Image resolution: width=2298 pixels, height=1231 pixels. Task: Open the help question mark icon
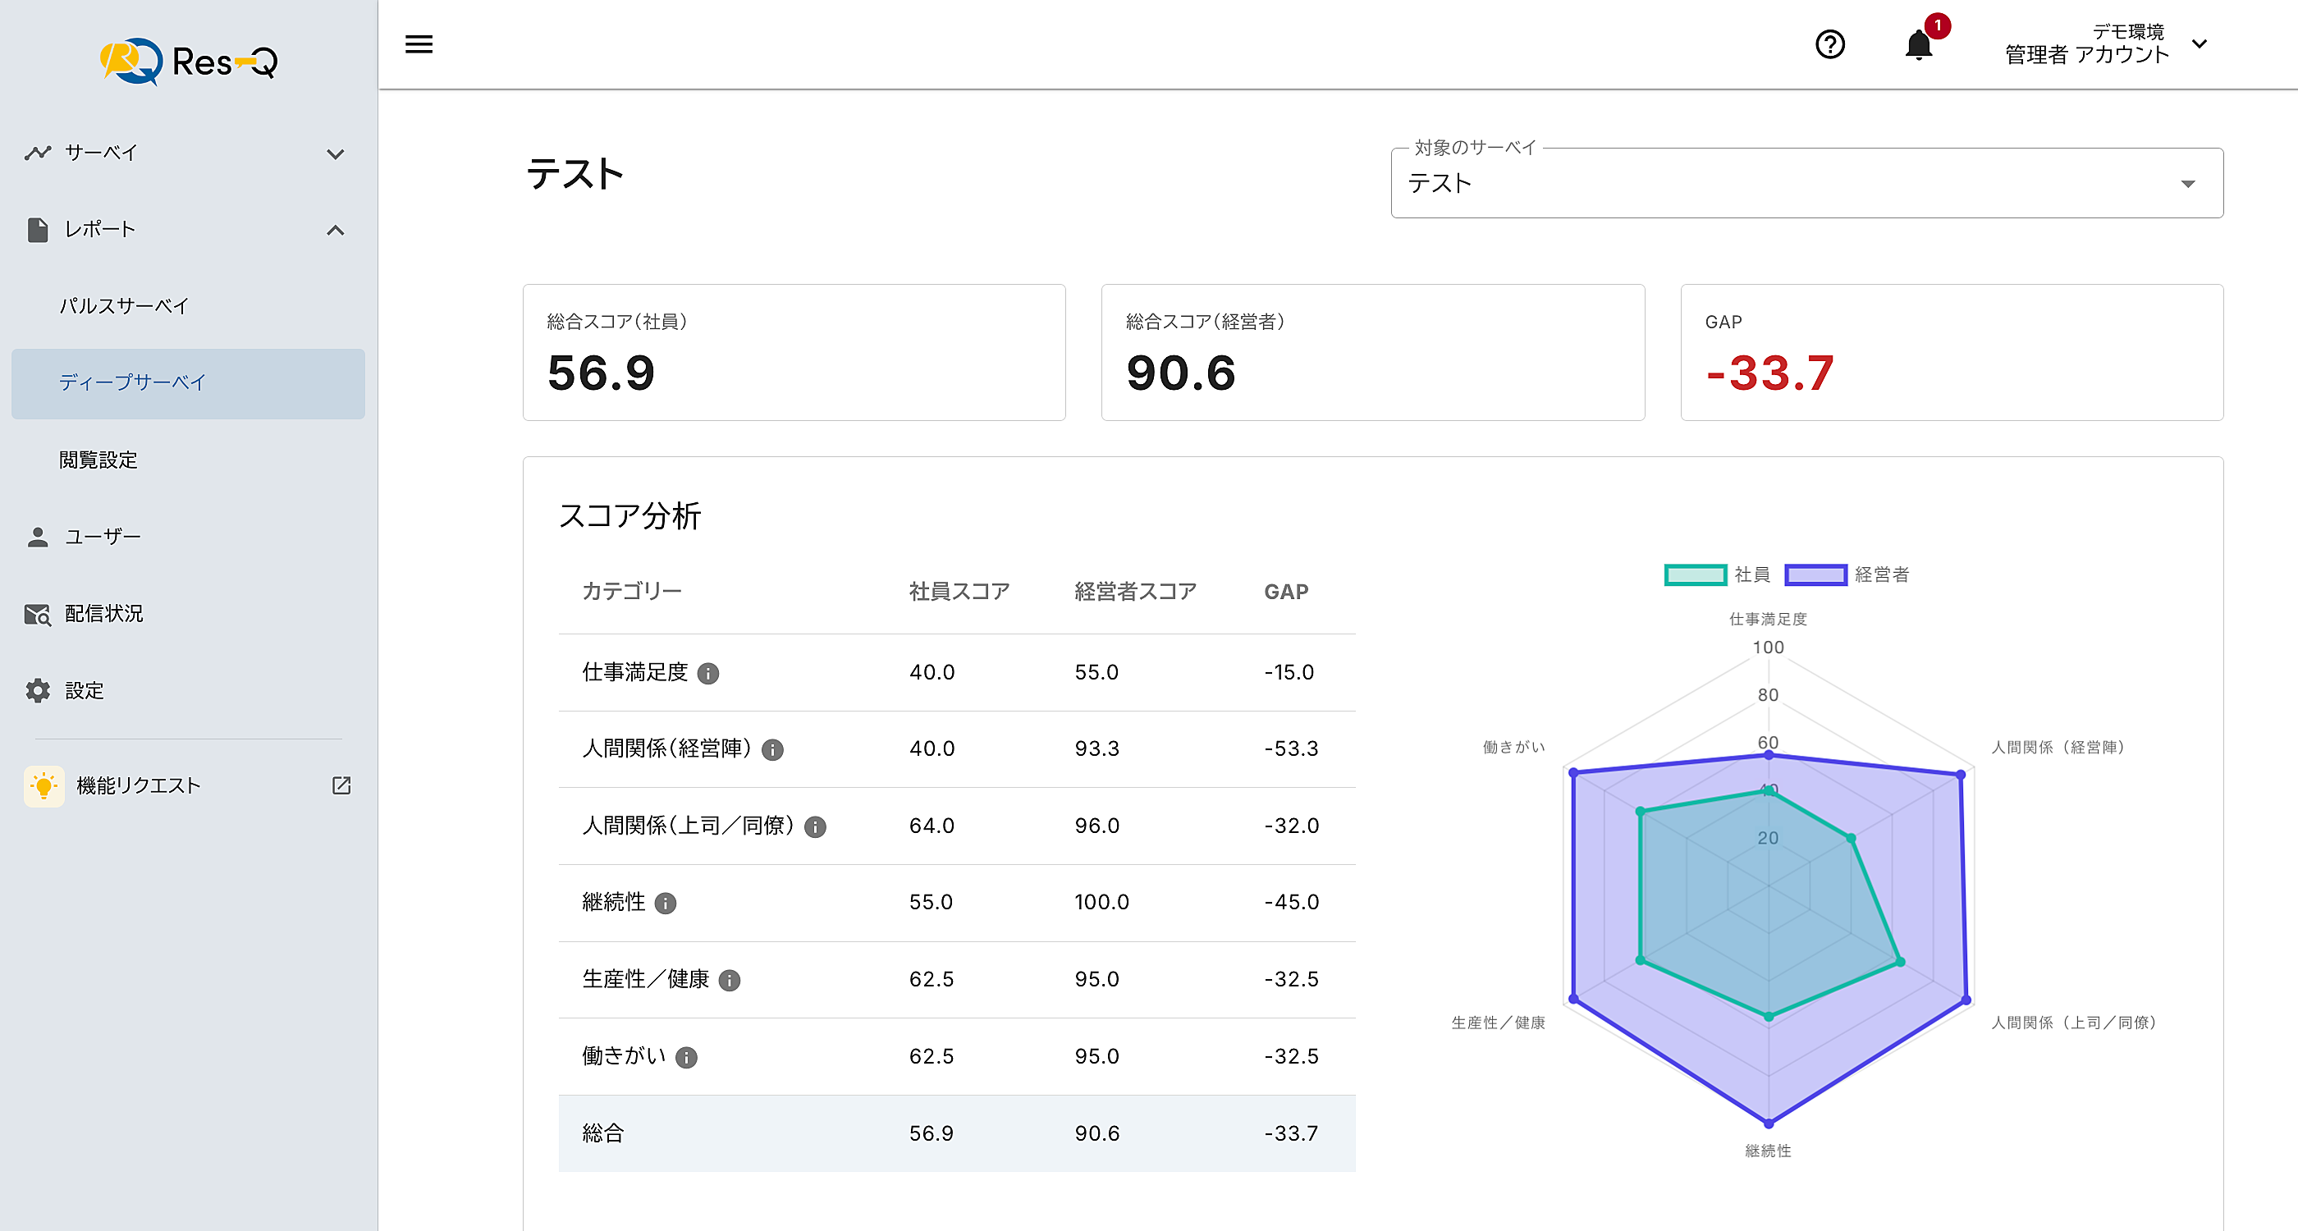click(1829, 43)
